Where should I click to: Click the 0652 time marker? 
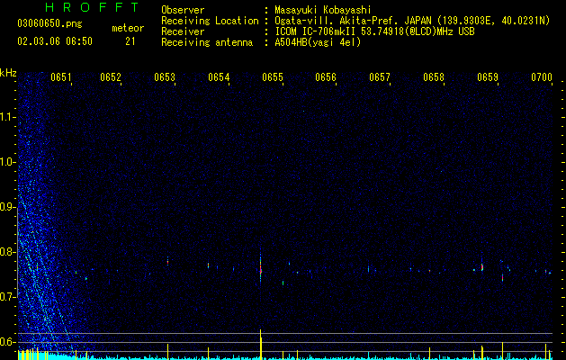[111, 77]
